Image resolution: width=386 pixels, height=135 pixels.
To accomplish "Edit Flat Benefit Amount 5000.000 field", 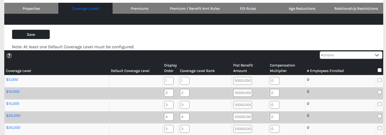I will click(243, 81).
